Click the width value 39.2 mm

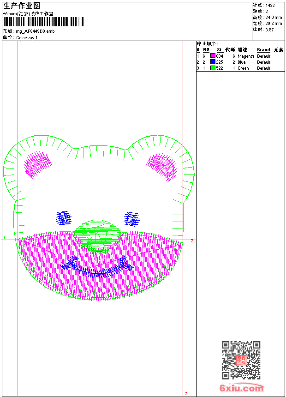(x=274, y=23)
